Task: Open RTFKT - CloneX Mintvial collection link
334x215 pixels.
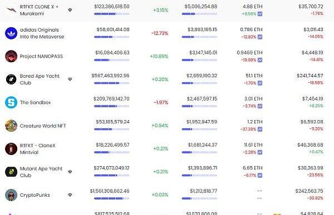Action: click(37, 149)
